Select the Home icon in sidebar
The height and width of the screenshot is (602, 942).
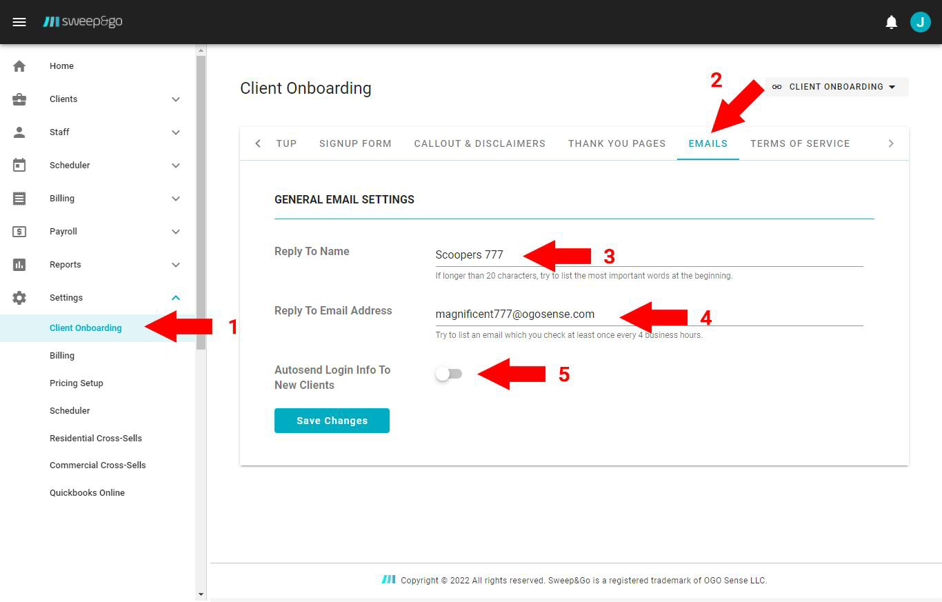coord(19,66)
